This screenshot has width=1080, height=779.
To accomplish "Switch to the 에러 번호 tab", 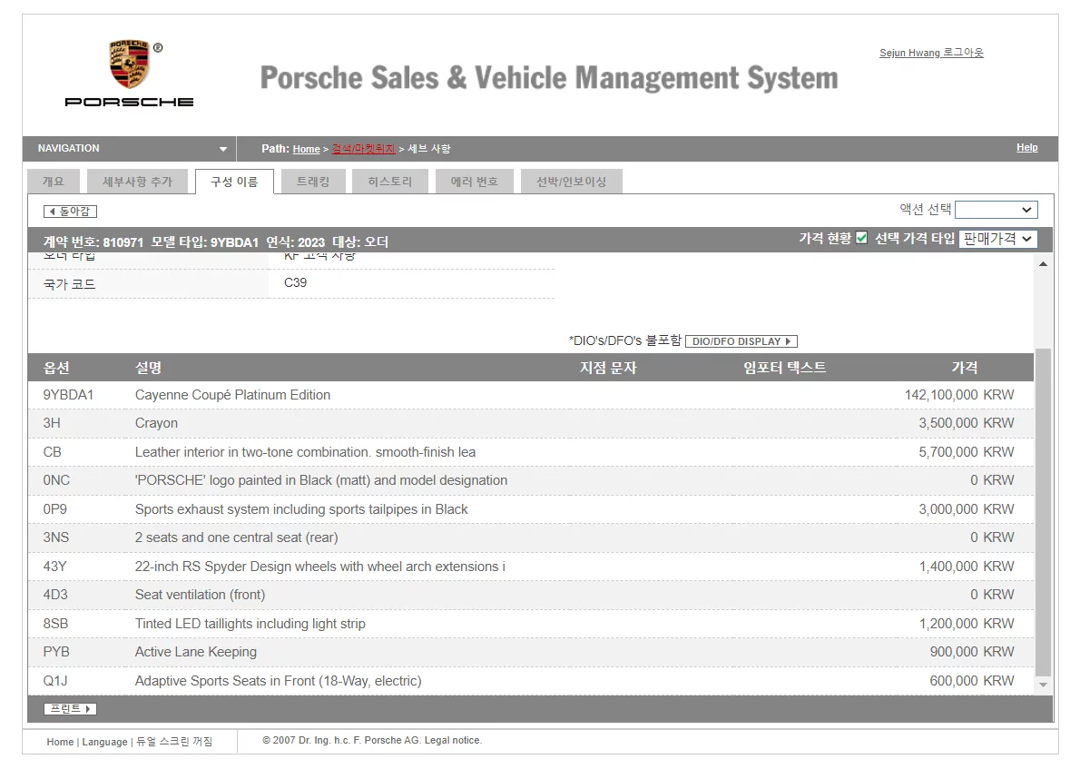I will (474, 182).
